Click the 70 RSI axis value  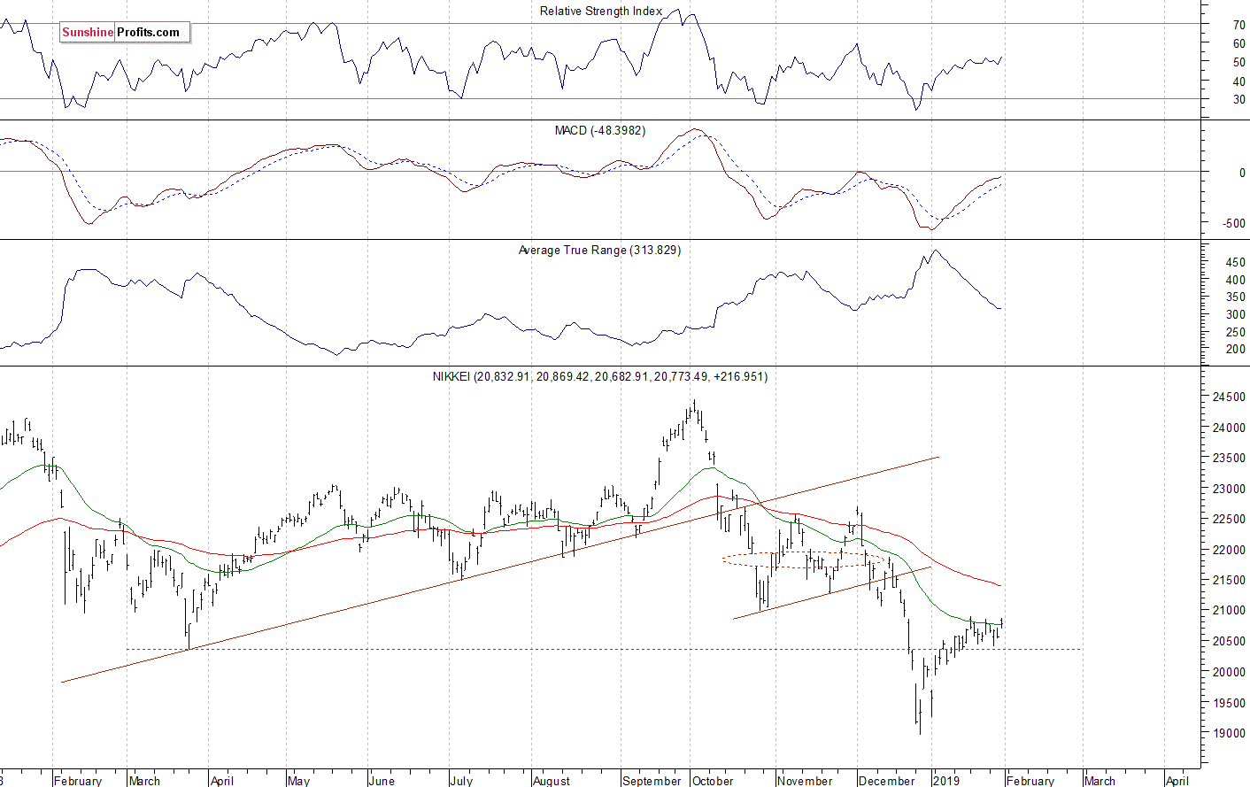click(1239, 26)
